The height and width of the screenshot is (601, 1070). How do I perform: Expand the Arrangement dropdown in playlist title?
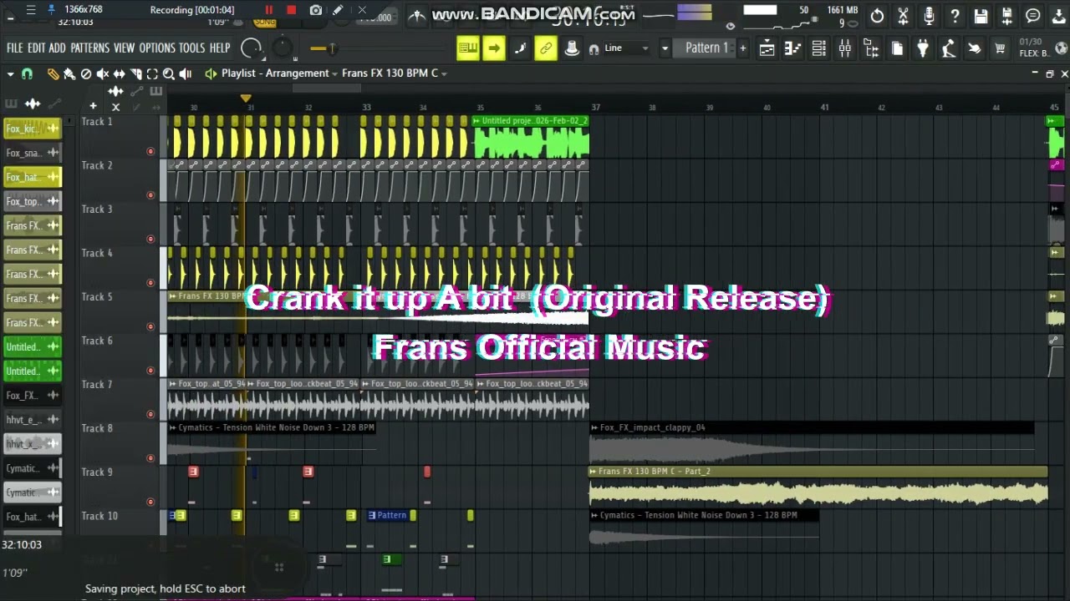334,73
